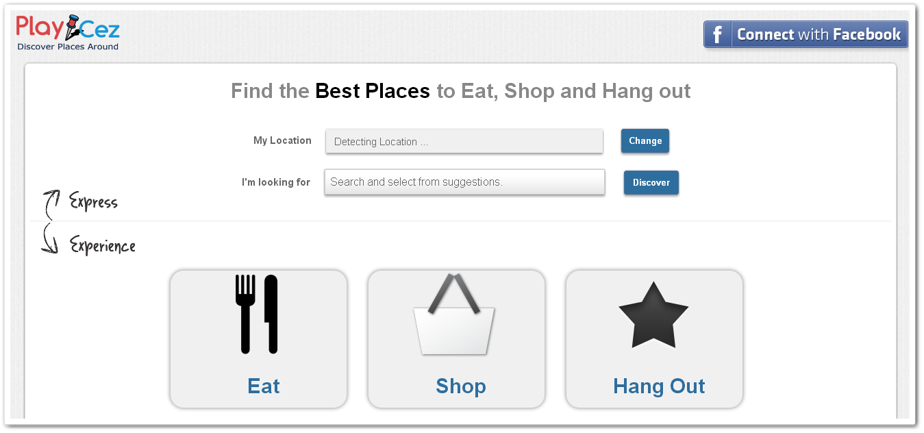
Task: Click the Find the Best Places heading
Action: coord(461,91)
